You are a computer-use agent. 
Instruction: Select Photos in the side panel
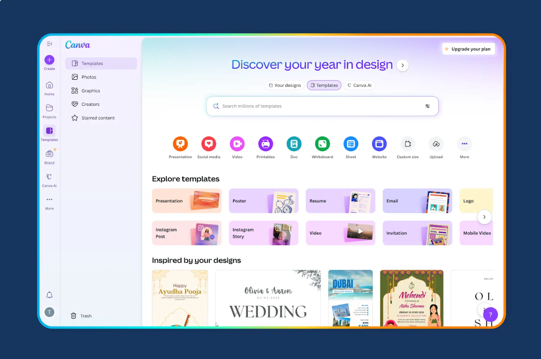pos(101,77)
